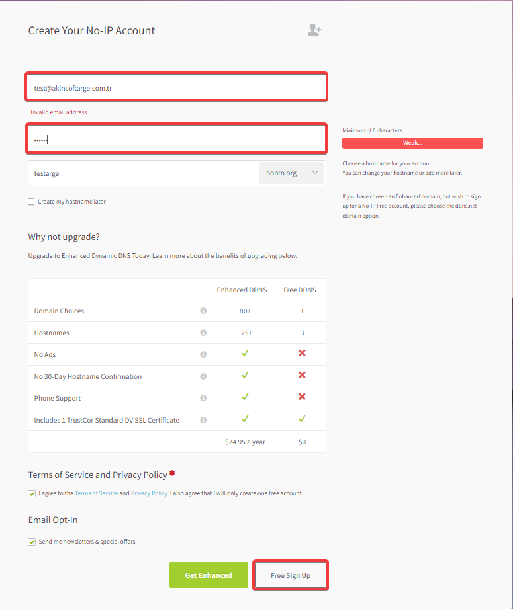Click red X for Free DDNS No Ads
The height and width of the screenshot is (609, 513).
tap(302, 353)
